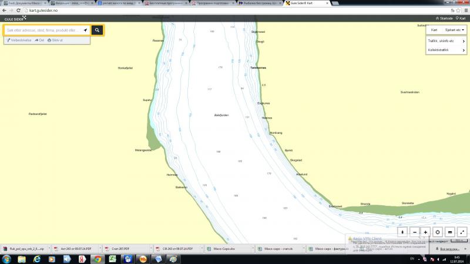The height and width of the screenshot is (264, 470).
Task: Open the Startside menu item
Action: click(x=444, y=18)
